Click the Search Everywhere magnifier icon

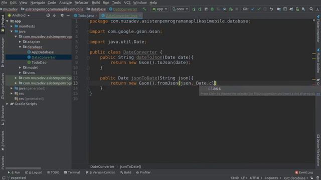click(x=311, y=9)
